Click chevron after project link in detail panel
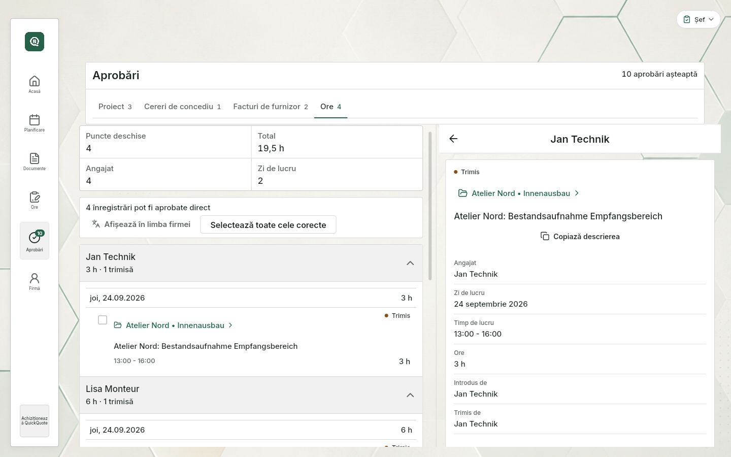Viewport: 731px width, 457px height. [x=577, y=193]
